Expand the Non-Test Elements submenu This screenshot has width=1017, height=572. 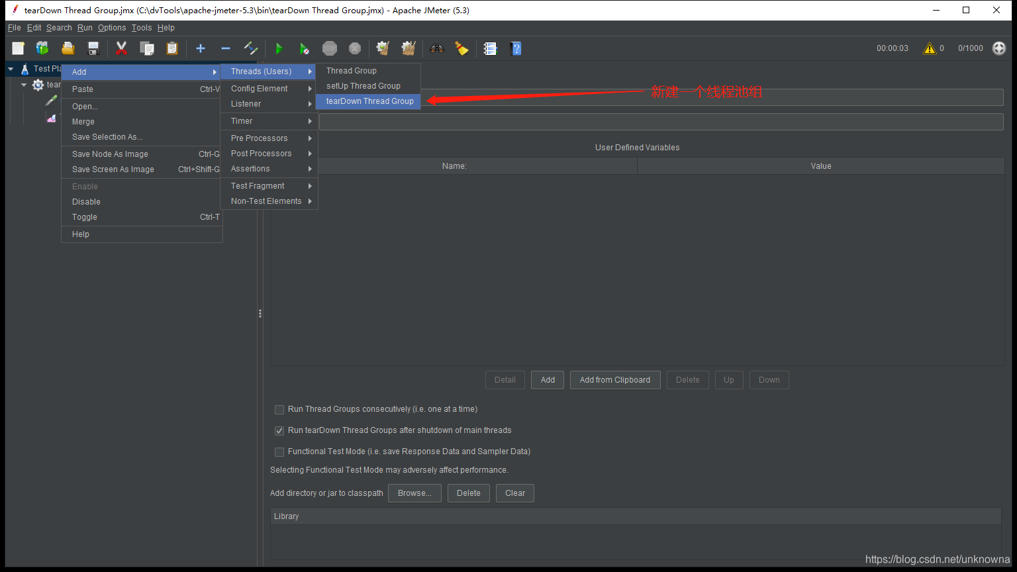point(269,201)
